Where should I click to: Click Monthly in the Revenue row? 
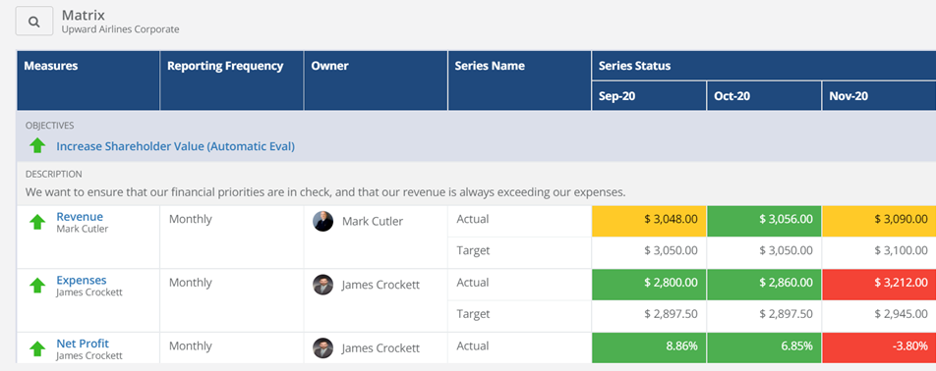pos(191,219)
